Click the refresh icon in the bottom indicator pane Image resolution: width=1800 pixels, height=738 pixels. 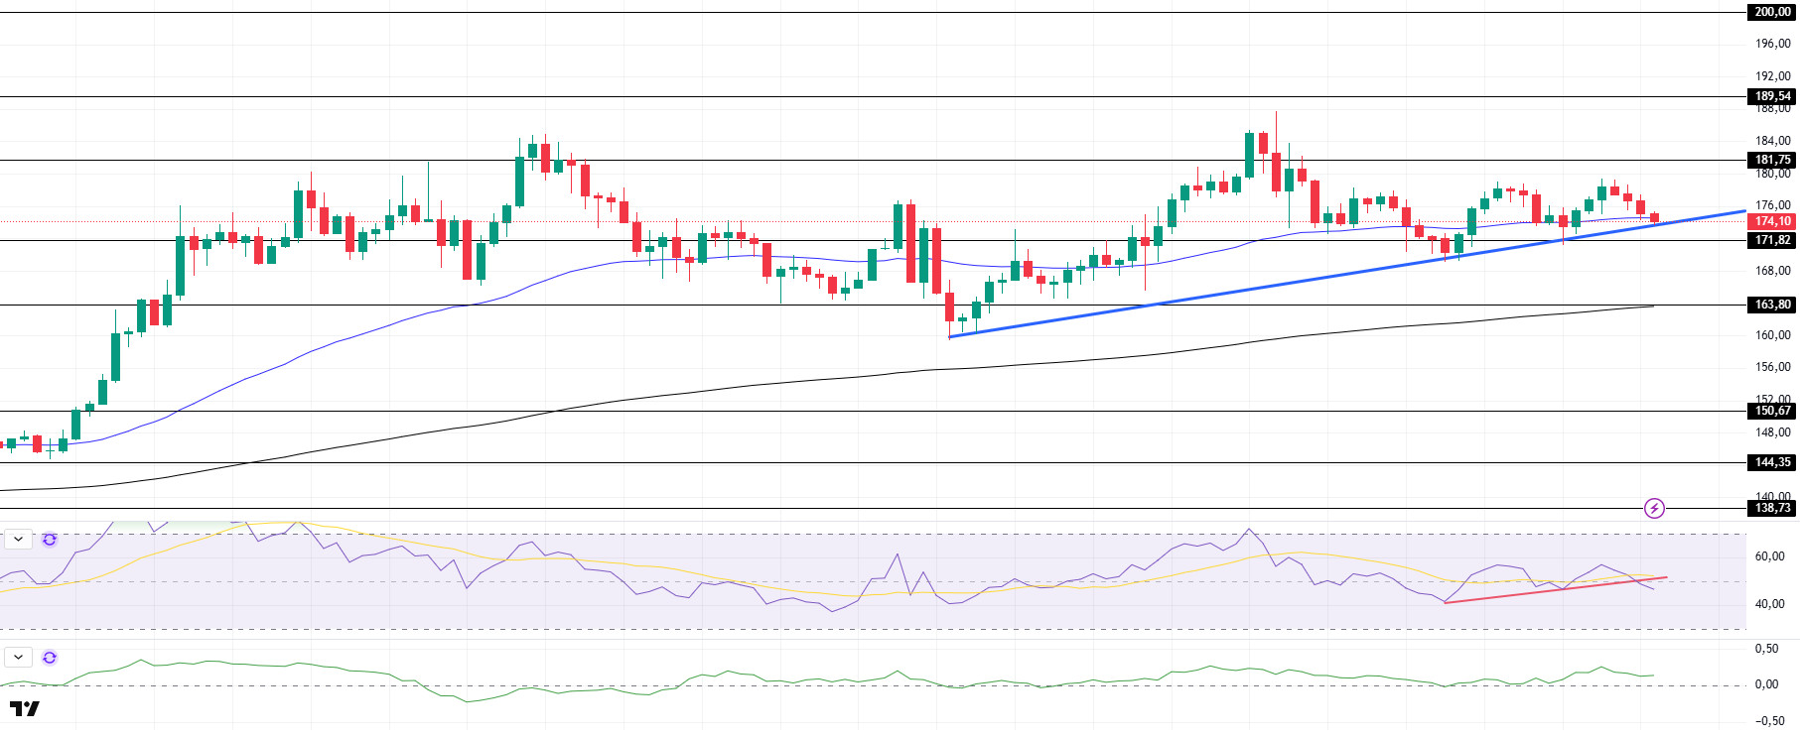point(50,658)
